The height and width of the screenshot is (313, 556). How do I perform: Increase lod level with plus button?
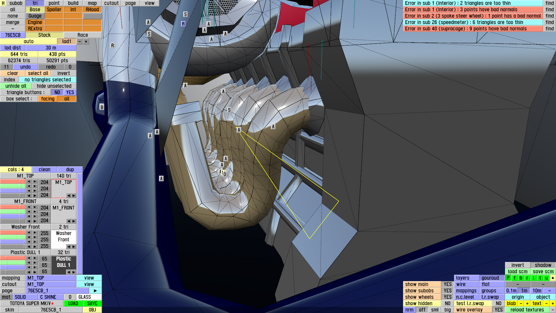coord(86,41)
